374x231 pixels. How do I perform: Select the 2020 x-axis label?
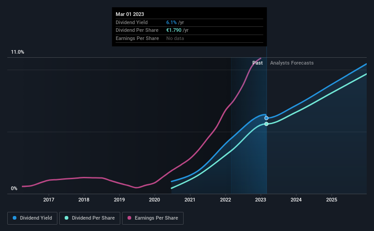click(154, 200)
